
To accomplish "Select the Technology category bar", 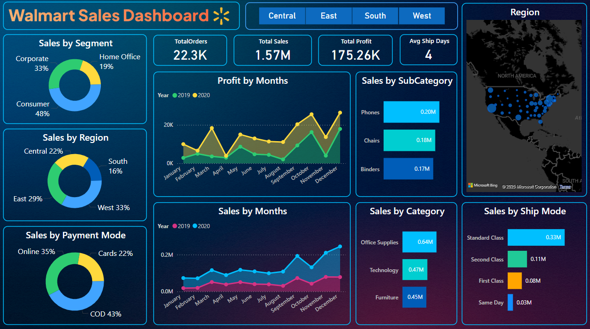I will [415, 270].
